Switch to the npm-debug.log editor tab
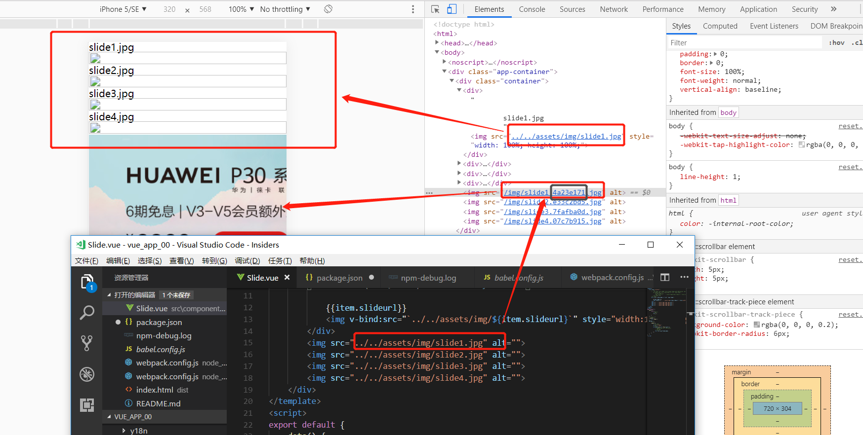The height and width of the screenshot is (435, 863). coord(427,278)
